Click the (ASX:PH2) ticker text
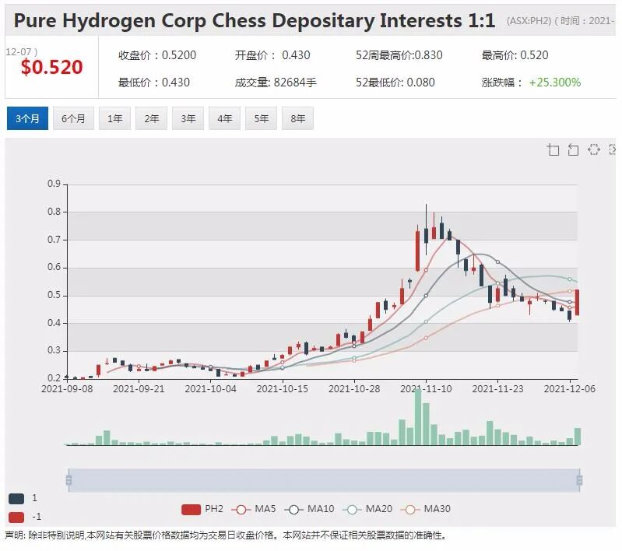 point(529,21)
